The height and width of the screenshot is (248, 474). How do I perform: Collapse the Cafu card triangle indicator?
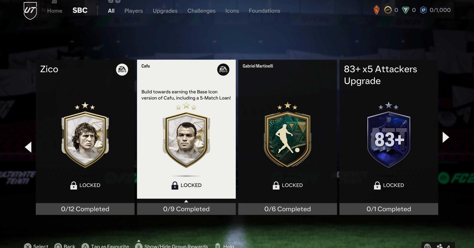point(186,201)
